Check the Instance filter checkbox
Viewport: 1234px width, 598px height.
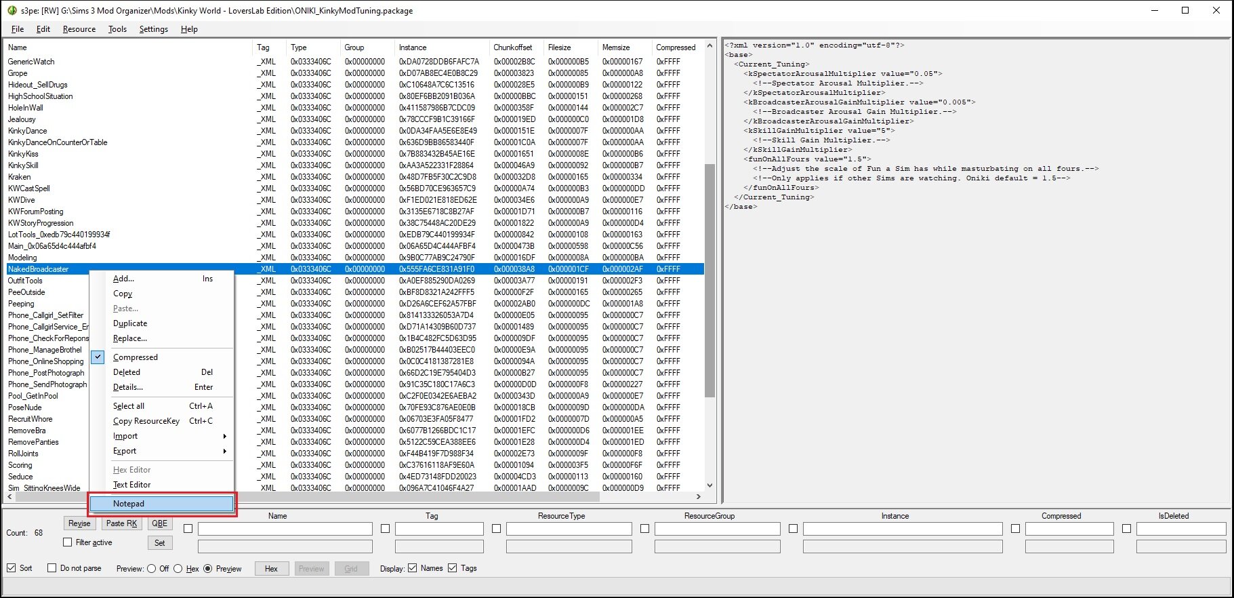click(793, 529)
